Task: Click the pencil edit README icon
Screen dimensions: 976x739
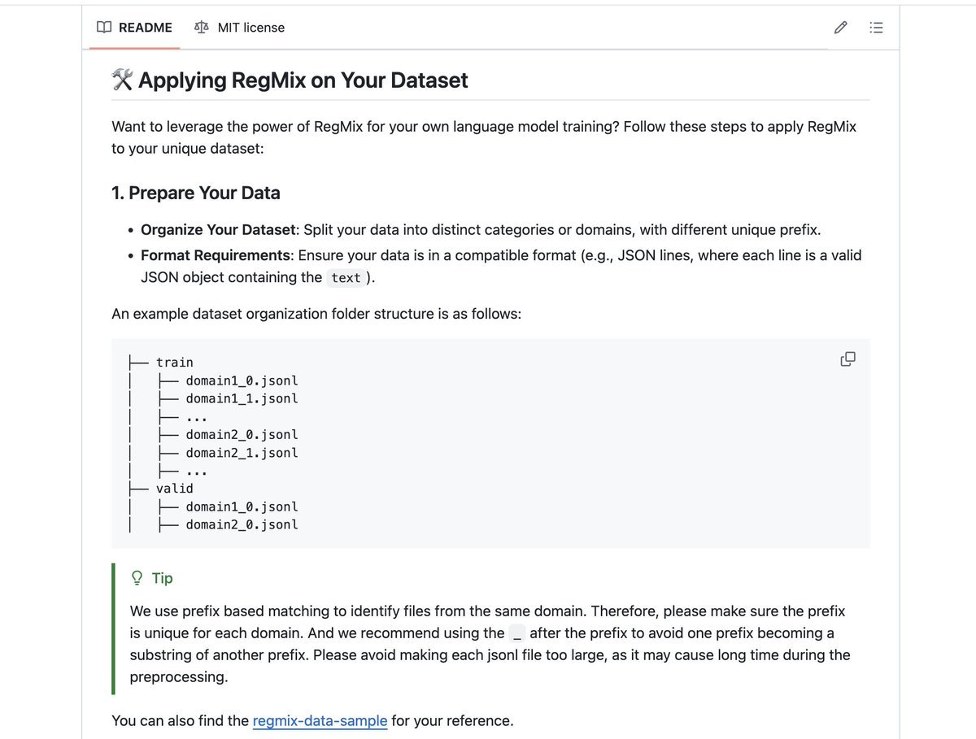Action: (x=841, y=28)
